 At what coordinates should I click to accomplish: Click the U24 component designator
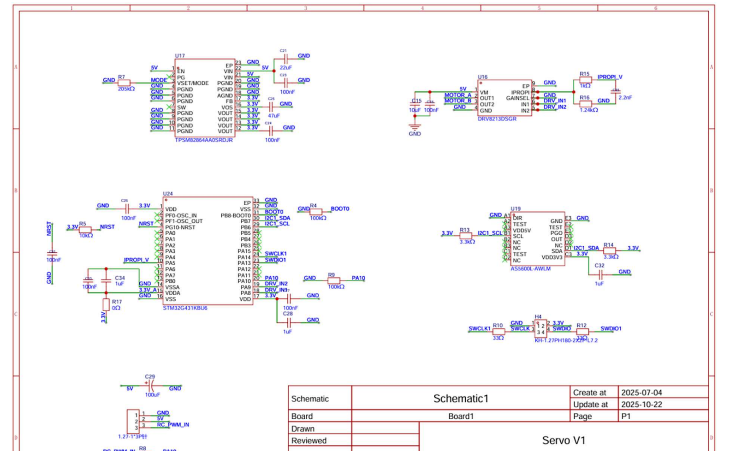coord(167,194)
